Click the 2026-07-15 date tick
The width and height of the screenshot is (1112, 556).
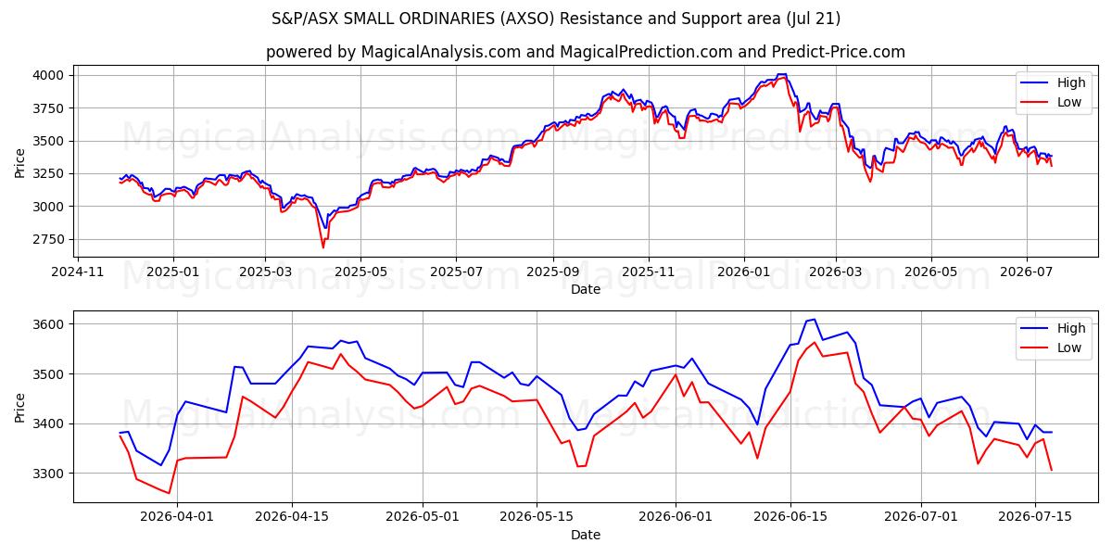1036,518
